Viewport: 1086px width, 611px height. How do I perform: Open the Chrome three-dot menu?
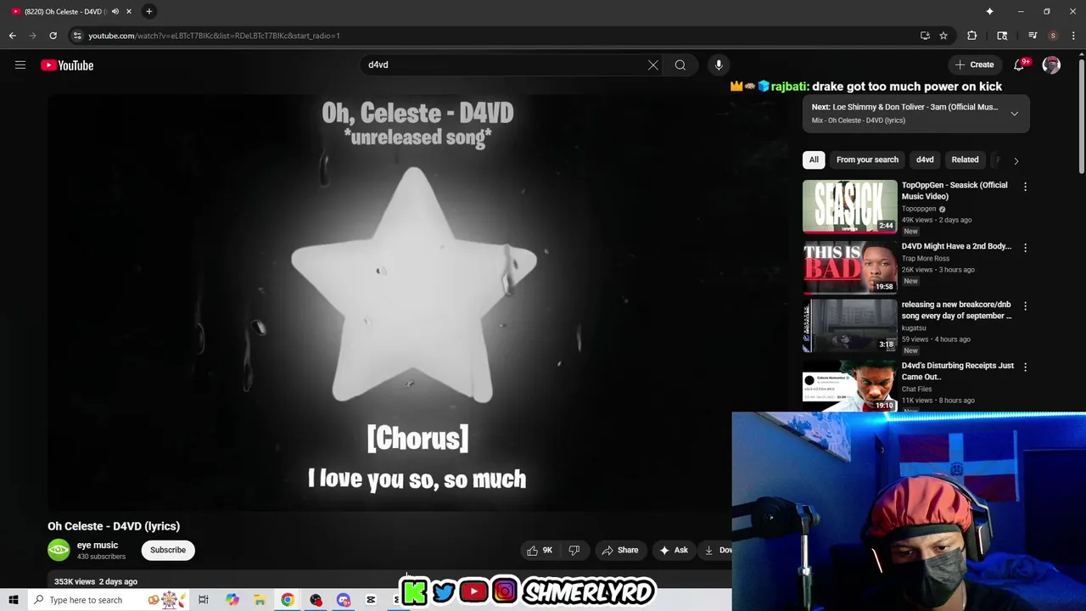1073,36
